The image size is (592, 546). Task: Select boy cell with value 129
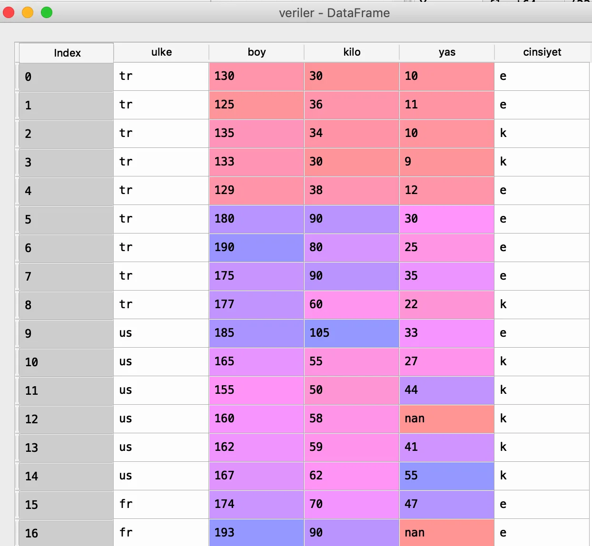pos(257,191)
